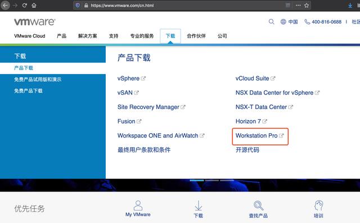
Task: Open the 公司 menu
Action: pyautogui.click(x=222, y=36)
